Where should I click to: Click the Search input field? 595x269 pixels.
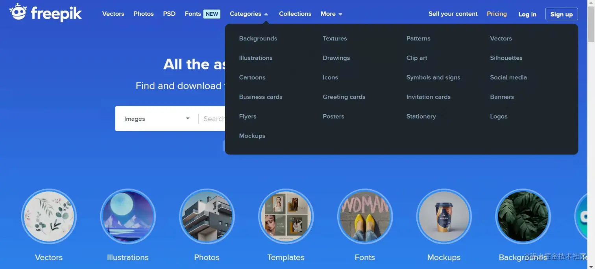213,119
